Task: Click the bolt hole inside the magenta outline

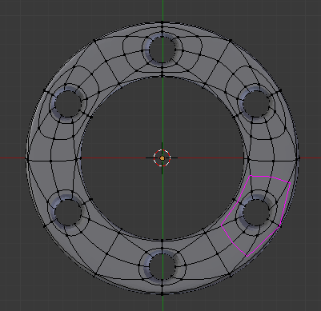Action: click(x=256, y=212)
